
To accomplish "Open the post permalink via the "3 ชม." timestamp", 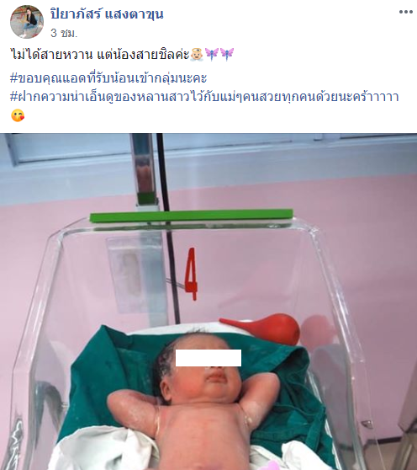I will coord(64,33).
